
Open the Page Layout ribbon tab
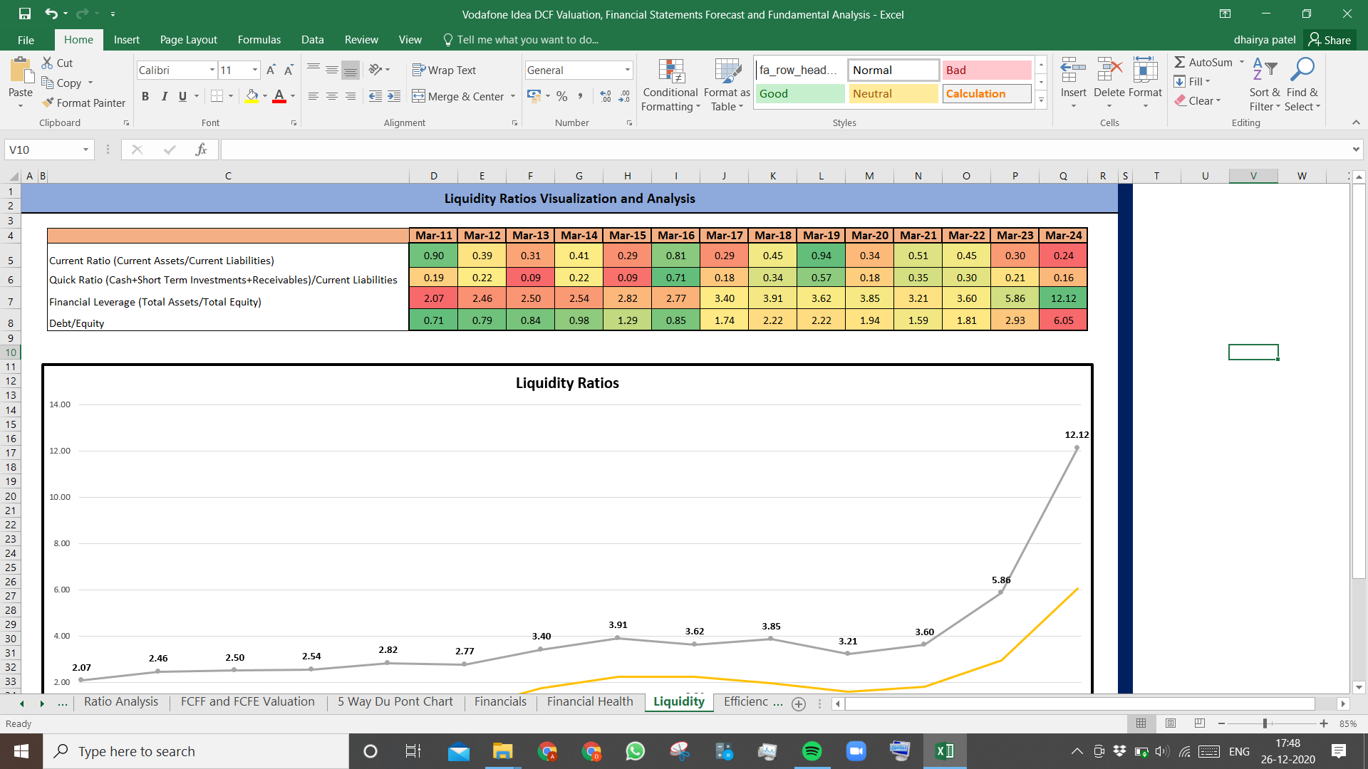188,40
